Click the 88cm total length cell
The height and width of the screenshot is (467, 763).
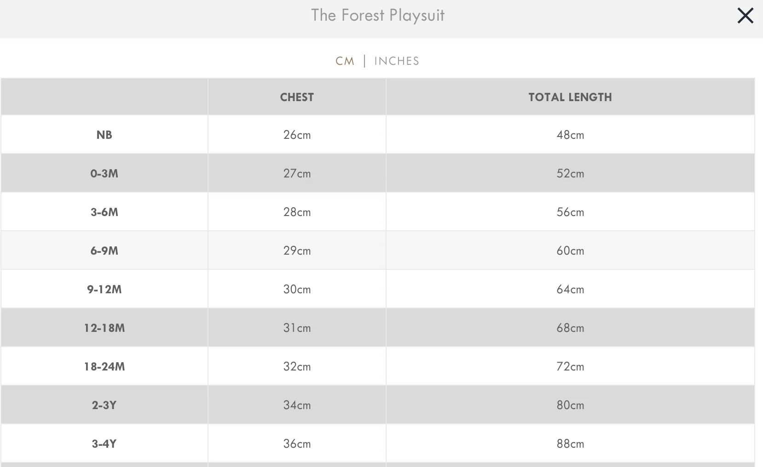570,444
